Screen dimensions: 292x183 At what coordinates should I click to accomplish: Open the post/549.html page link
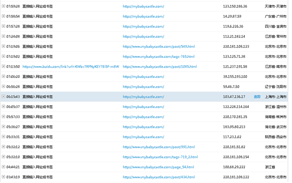click(x=159, y=47)
